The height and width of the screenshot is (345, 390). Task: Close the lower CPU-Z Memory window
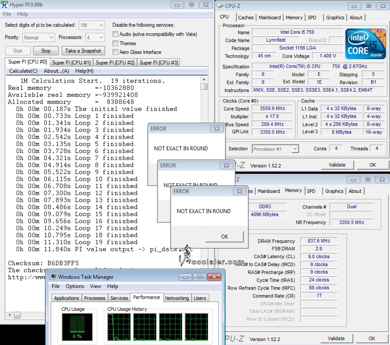tap(382, 180)
